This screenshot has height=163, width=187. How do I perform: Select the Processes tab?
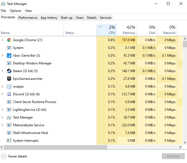coord(8,17)
